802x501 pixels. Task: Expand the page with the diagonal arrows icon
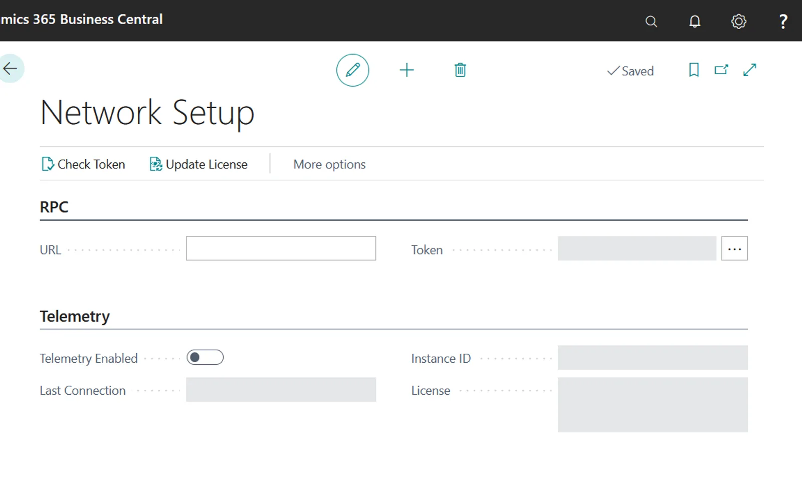click(749, 70)
